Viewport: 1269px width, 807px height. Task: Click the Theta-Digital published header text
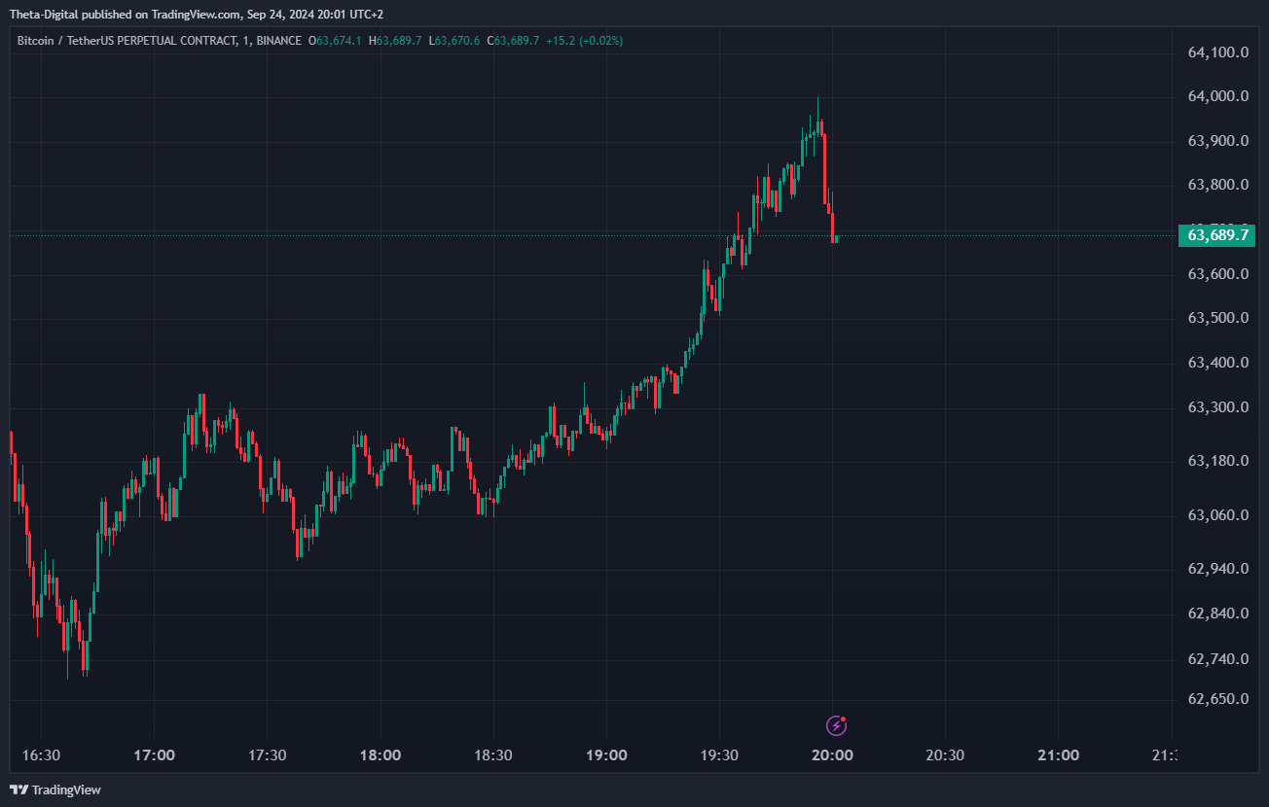click(x=197, y=15)
